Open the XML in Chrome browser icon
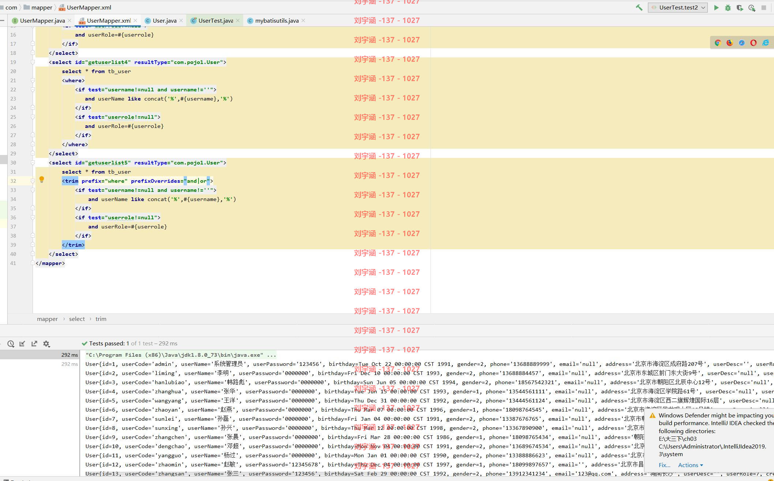The height and width of the screenshot is (481, 774). [718, 43]
